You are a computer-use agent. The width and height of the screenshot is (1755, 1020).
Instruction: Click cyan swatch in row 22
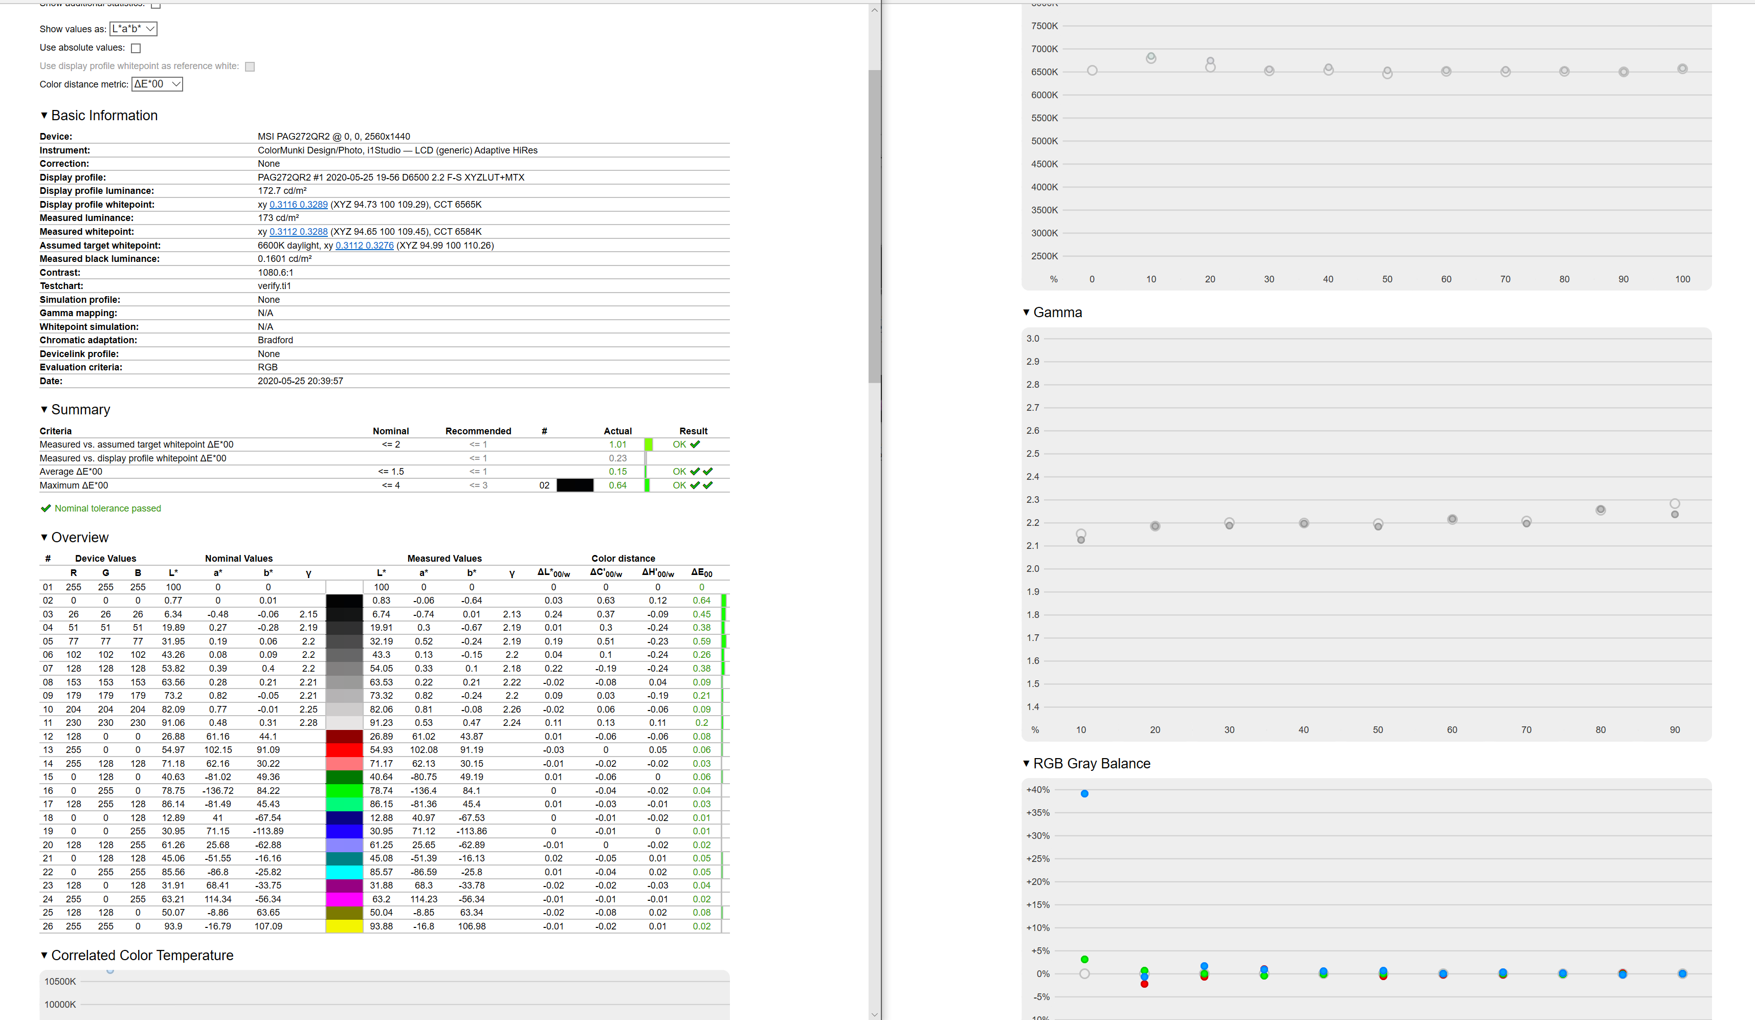[344, 872]
